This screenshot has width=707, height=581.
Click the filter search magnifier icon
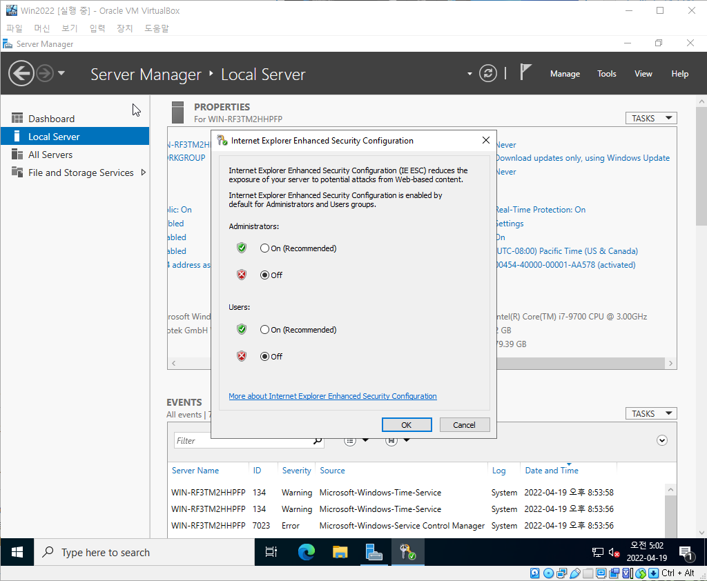pos(318,440)
